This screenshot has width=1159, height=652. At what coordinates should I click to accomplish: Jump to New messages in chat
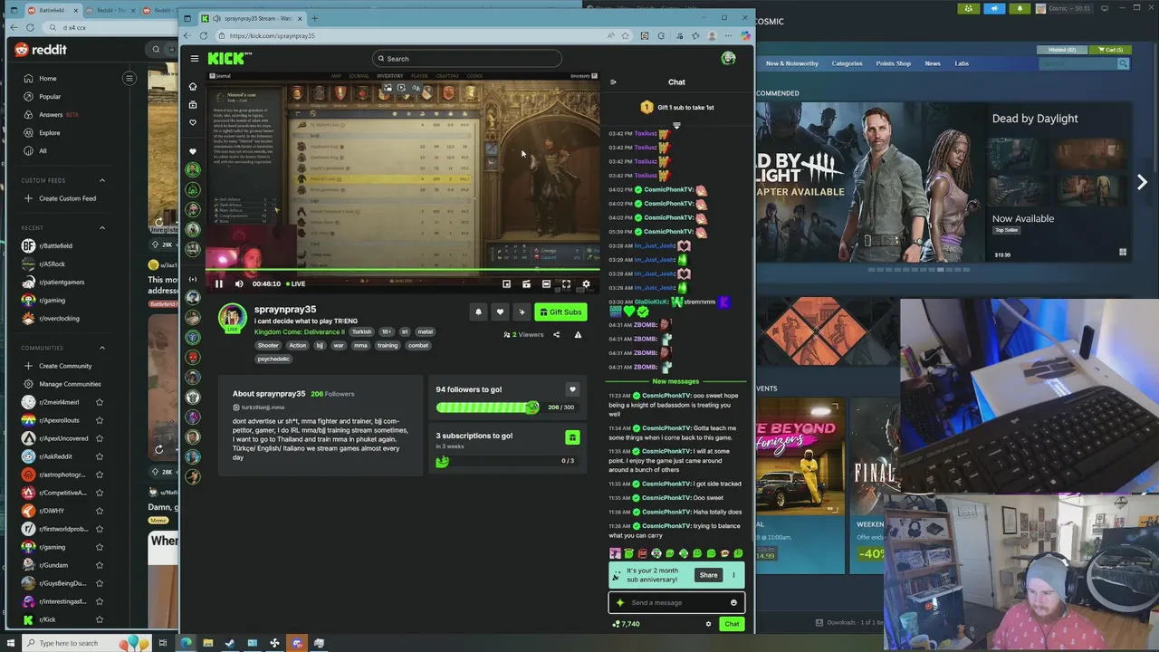675,381
